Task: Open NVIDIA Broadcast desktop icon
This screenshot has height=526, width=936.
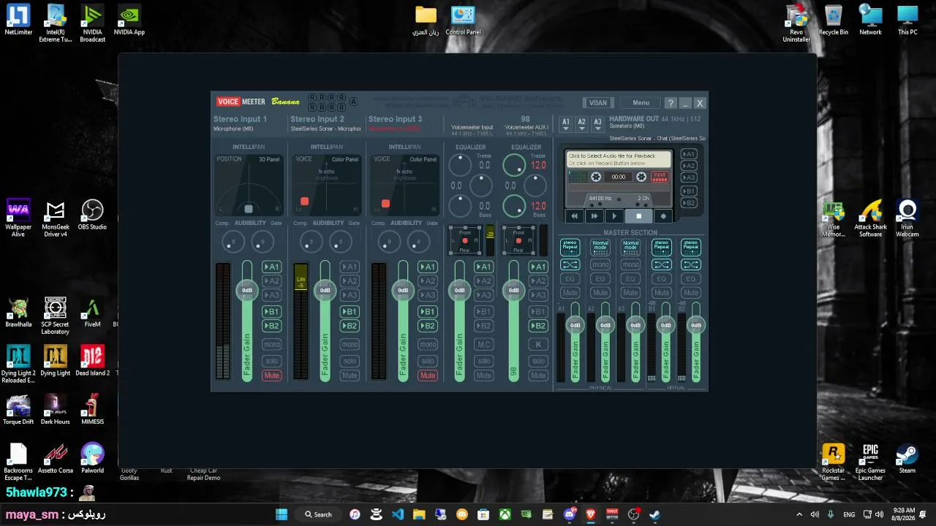Action: point(92,23)
